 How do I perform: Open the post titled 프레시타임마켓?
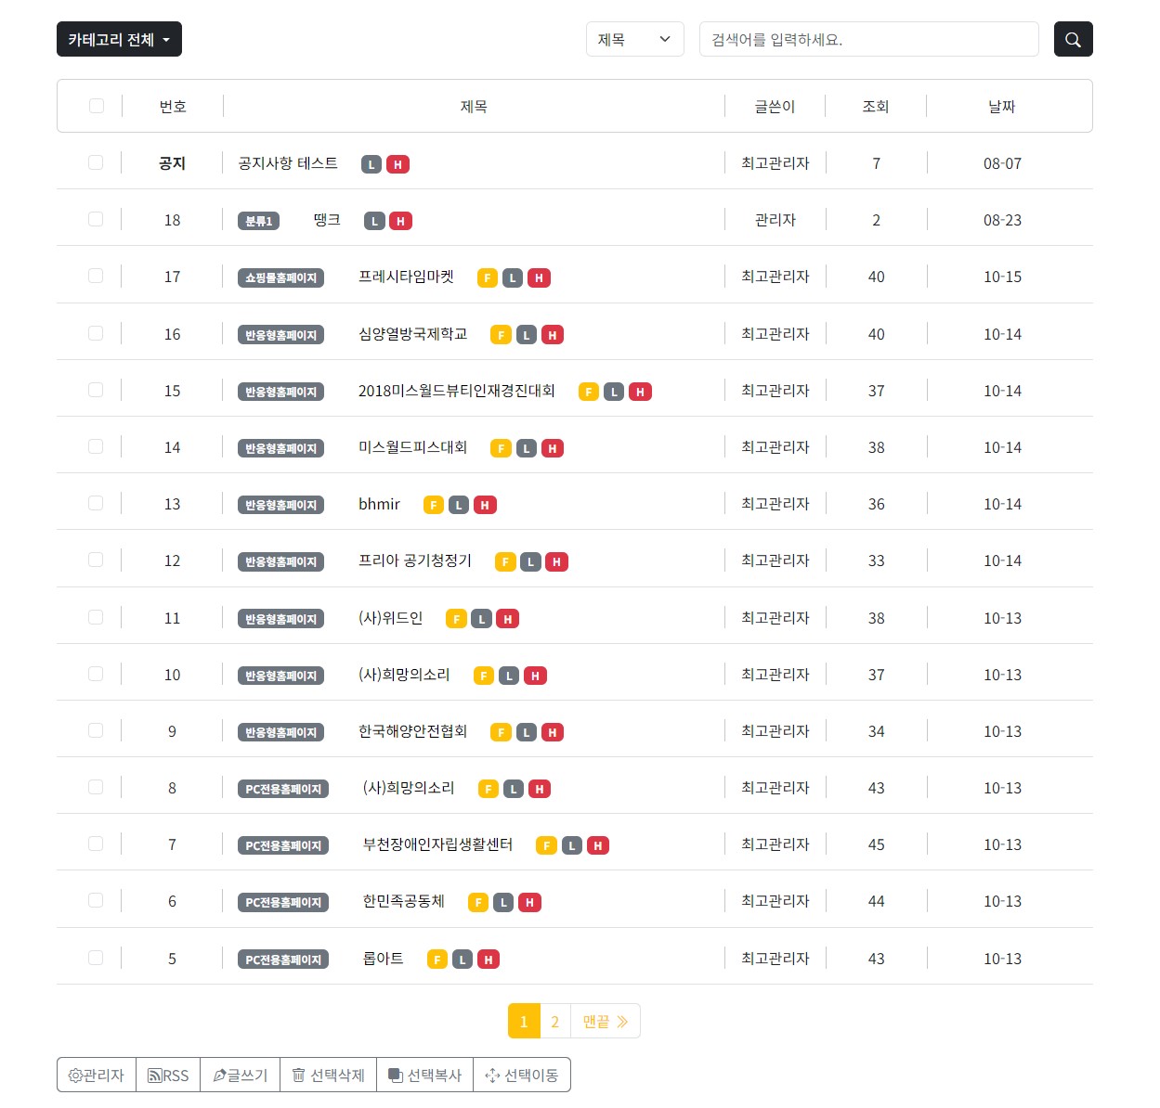pyautogui.click(x=406, y=277)
